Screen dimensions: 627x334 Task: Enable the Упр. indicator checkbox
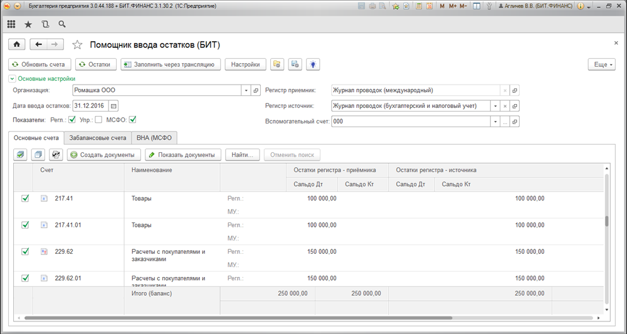[x=98, y=120]
